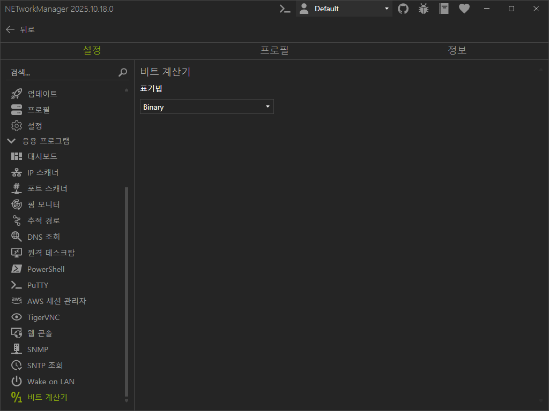Click the rocket icon next to 업데이트

(17, 94)
